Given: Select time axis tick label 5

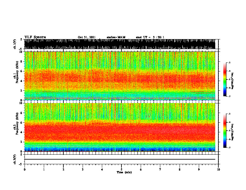Looking at the screenshot, I should (121, 170).
